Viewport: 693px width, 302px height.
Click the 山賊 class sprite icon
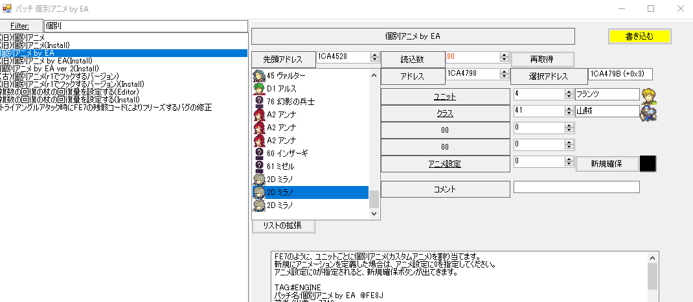[x=648, y=113]
